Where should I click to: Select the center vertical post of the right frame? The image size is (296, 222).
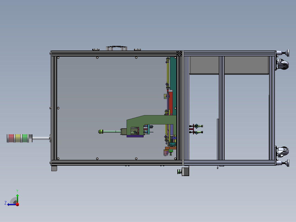222,108
